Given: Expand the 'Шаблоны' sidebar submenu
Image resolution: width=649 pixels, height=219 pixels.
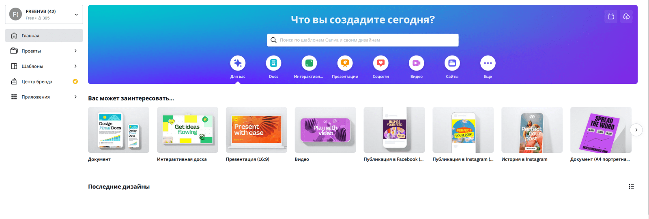Looking at the screenshot, I should [x=75, y=66].
